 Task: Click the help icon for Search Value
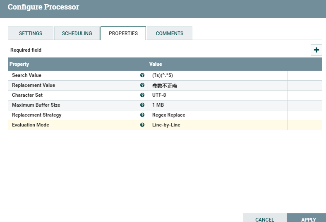click(x=142, y=75)
